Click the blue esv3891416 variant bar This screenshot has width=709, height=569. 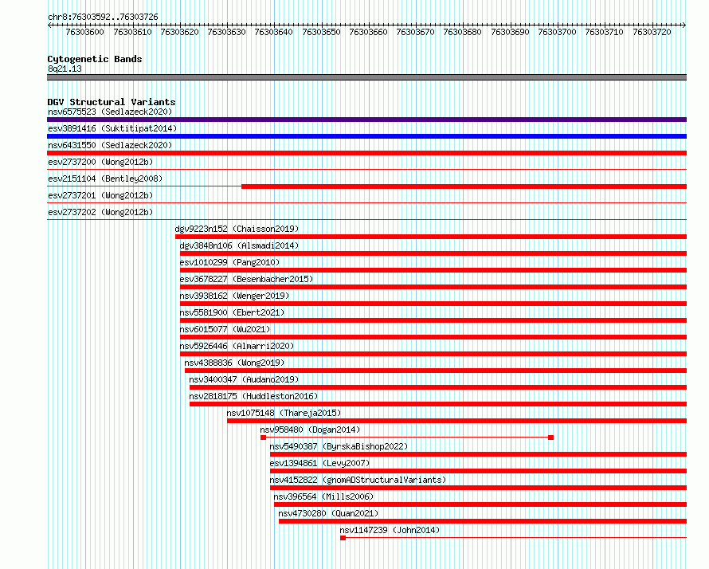(366, 136)
